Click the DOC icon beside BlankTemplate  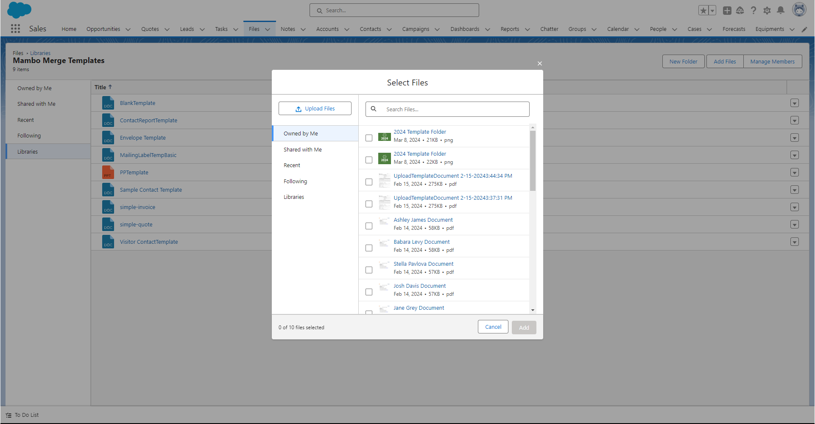tap(108, 102)
